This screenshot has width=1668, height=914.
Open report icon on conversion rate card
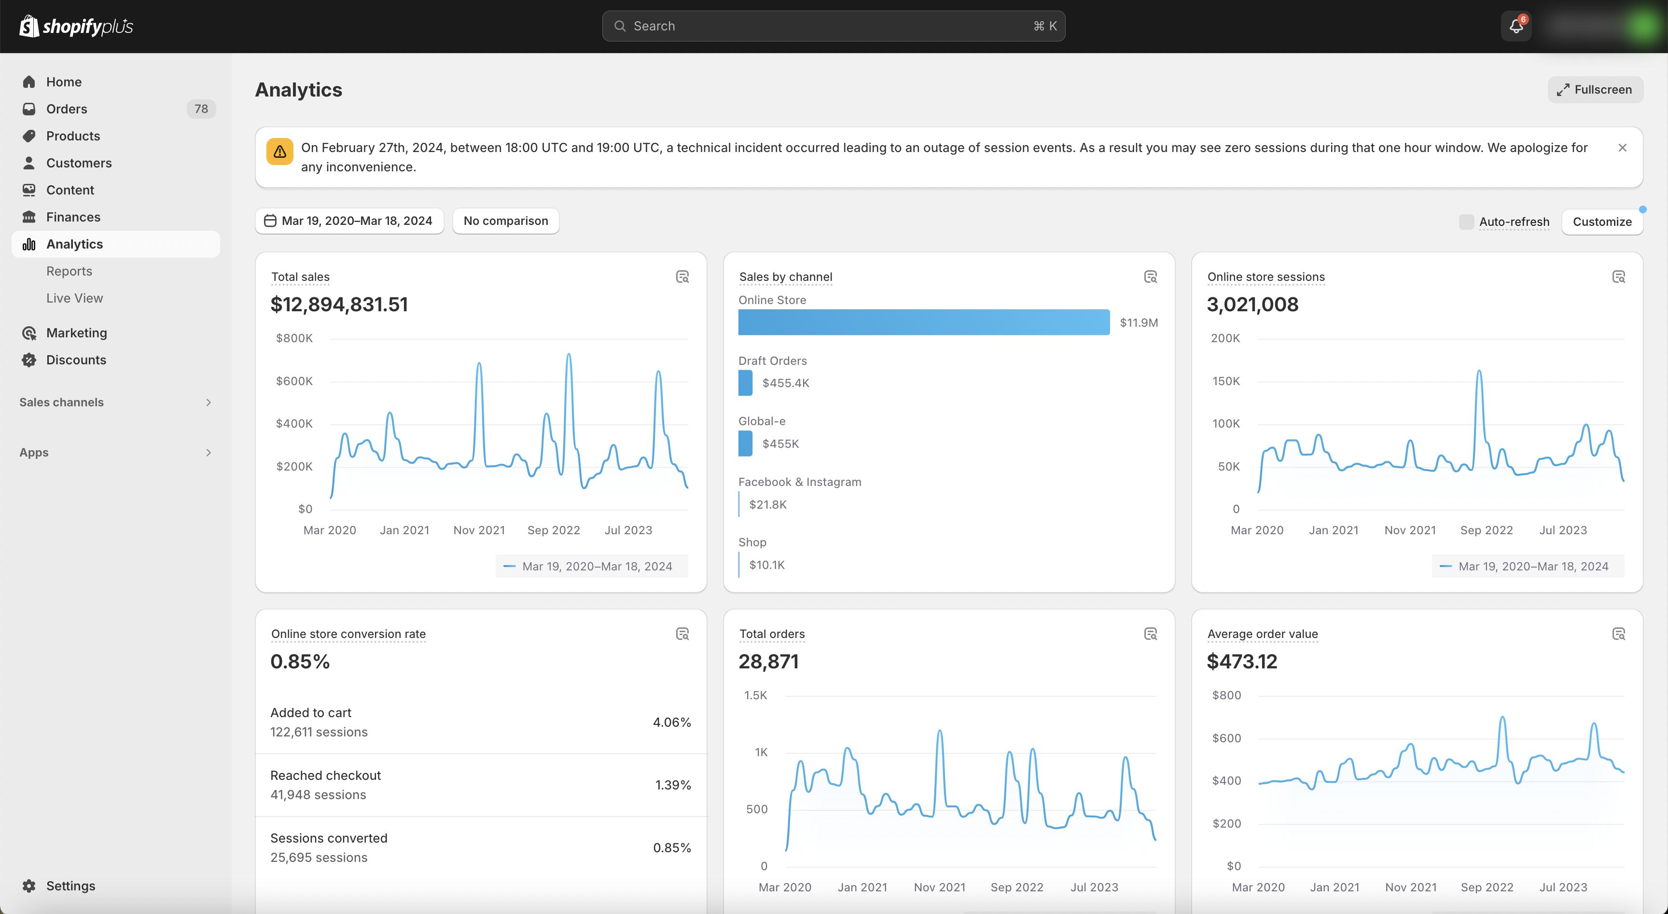[682, 635]
